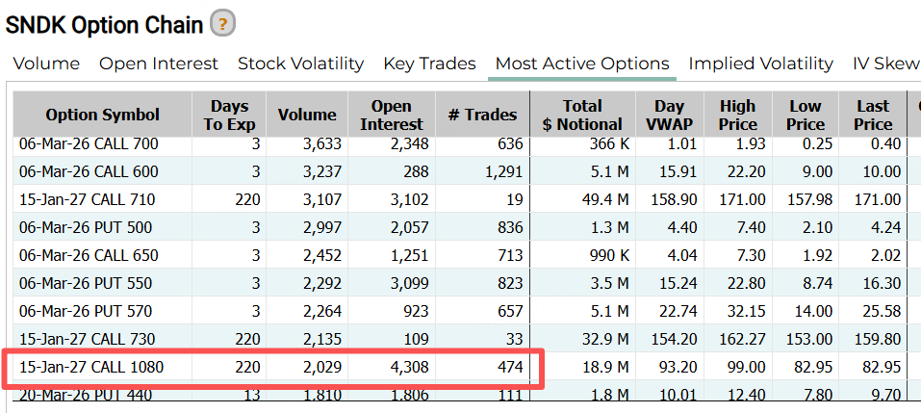
Task: Click the 15-Jan-27 CALL 710 option symbol
Action: click(x=89, y=200)
